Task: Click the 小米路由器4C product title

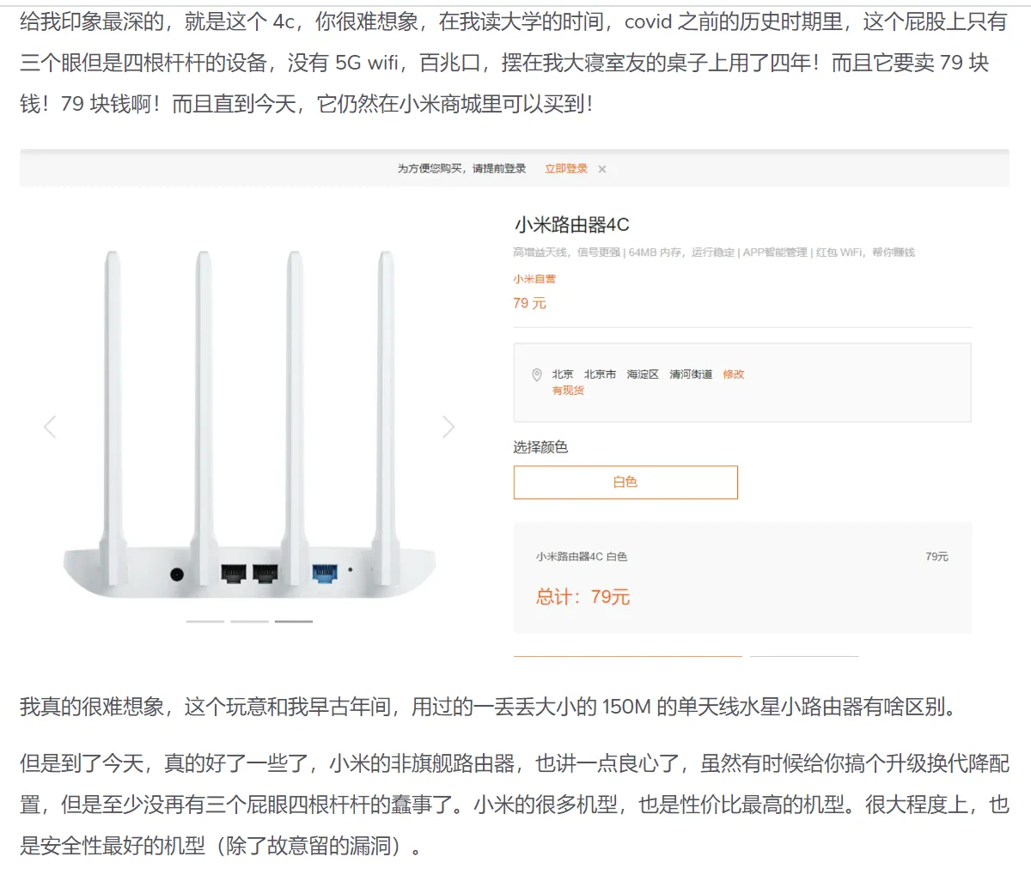Action: [x=571, y=225]
